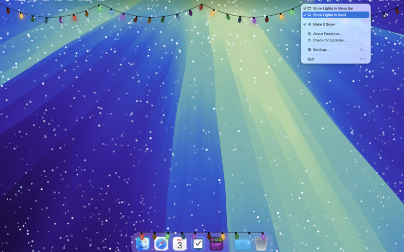Open the purple app with colored dots
This screenshot has width=404, height=252.
tap(217, 244)
